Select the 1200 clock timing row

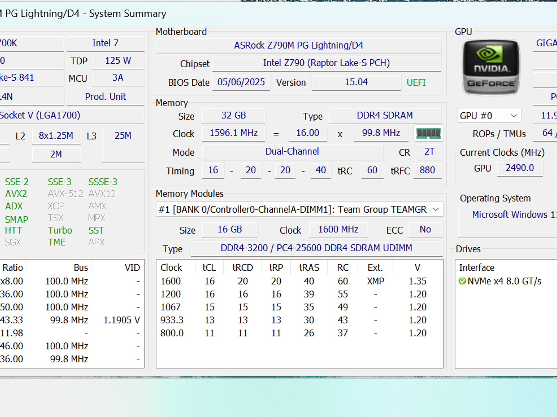[299, 294]
